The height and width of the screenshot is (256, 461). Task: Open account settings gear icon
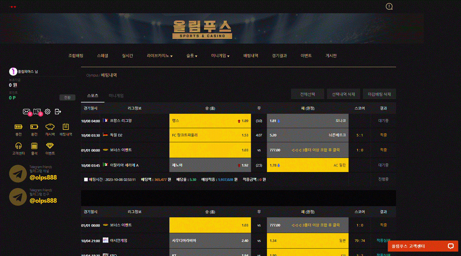(48, 112)
